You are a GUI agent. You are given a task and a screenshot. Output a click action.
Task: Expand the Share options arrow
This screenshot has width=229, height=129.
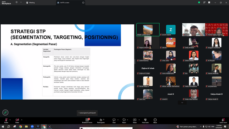click(x=139, y=120)
